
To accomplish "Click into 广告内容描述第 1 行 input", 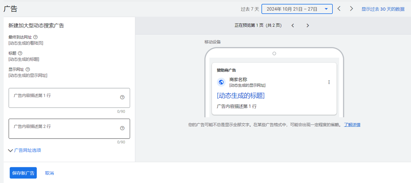I will point(69,98).
